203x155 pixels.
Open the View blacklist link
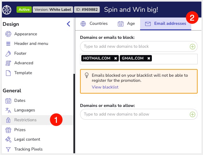click(x=105, y=87)
